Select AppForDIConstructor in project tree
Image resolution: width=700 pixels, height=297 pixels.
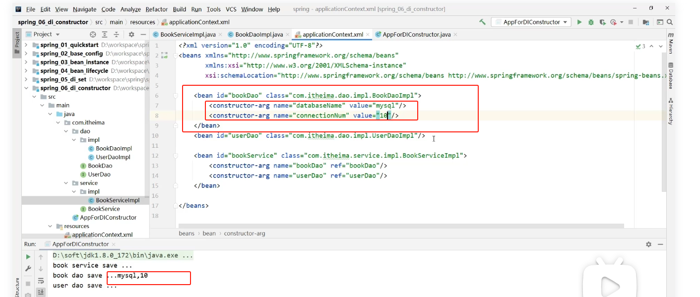click(108, 217)
